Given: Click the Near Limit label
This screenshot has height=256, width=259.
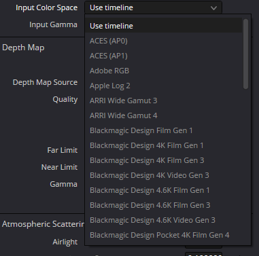Looking at the screenshot, I should (x=59, y=167).
